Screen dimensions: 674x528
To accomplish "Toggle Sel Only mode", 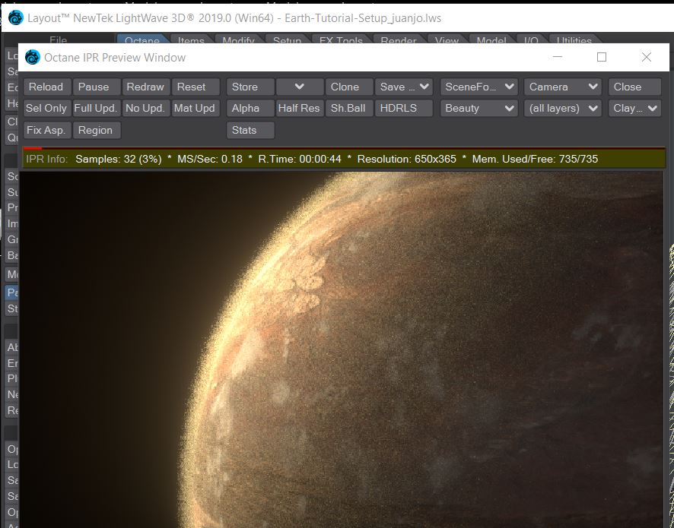I will pos(47,108).
